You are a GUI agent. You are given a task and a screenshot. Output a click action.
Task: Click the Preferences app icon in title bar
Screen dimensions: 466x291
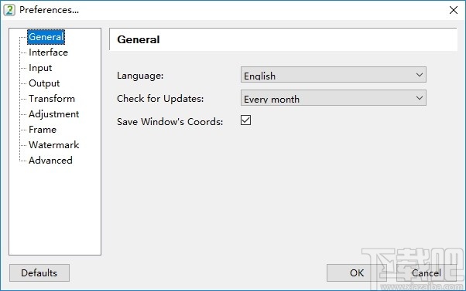click(9, 10)
